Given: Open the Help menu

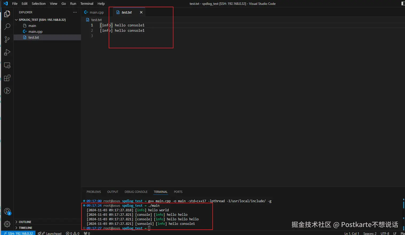Looking at the screenshot, I should [101, 3].
